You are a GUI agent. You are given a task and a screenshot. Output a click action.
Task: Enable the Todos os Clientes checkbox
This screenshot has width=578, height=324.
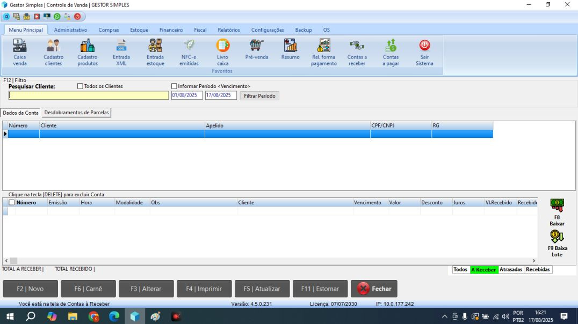point(81,86)
